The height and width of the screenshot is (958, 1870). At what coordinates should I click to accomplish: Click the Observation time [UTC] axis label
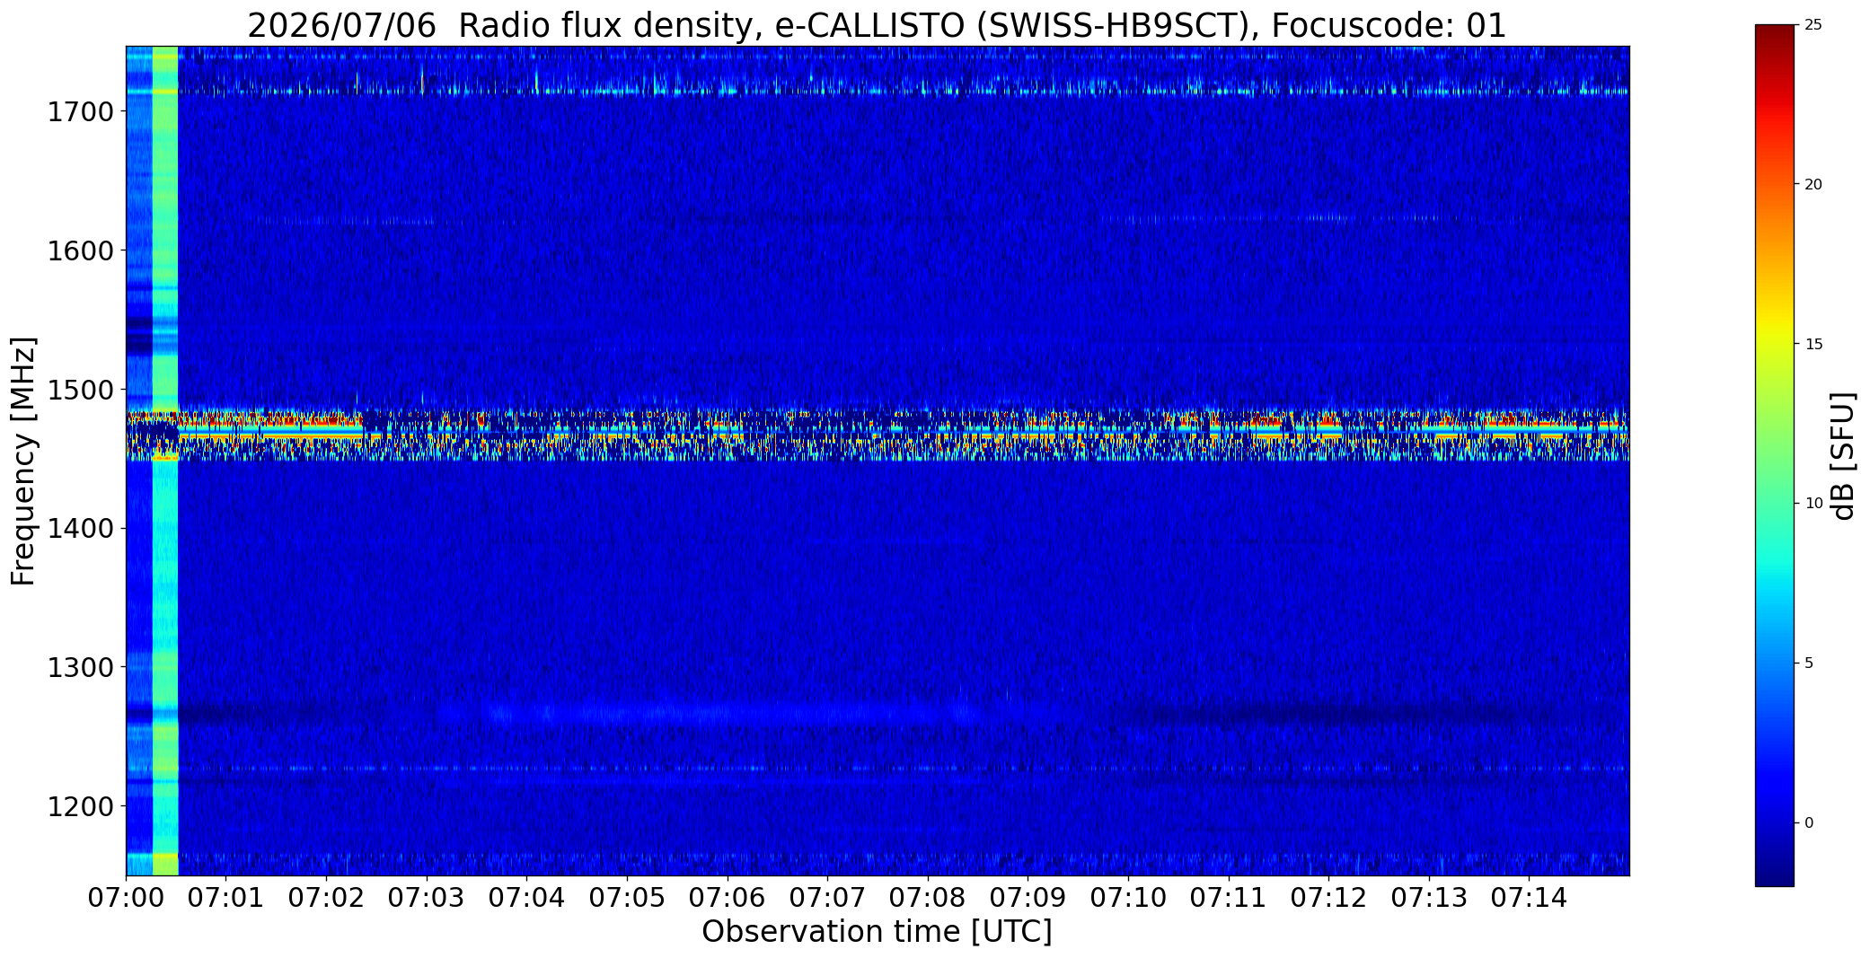(877, 932)
